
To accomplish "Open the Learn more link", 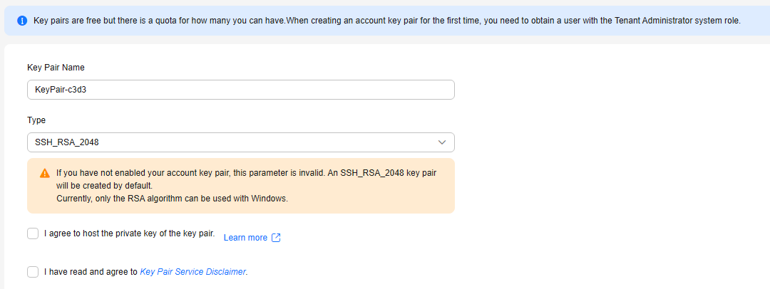I will tap(245, 238).
